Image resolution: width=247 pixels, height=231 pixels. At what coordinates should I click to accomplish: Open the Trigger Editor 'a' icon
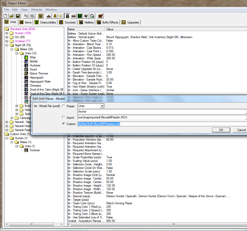[55, 16]
